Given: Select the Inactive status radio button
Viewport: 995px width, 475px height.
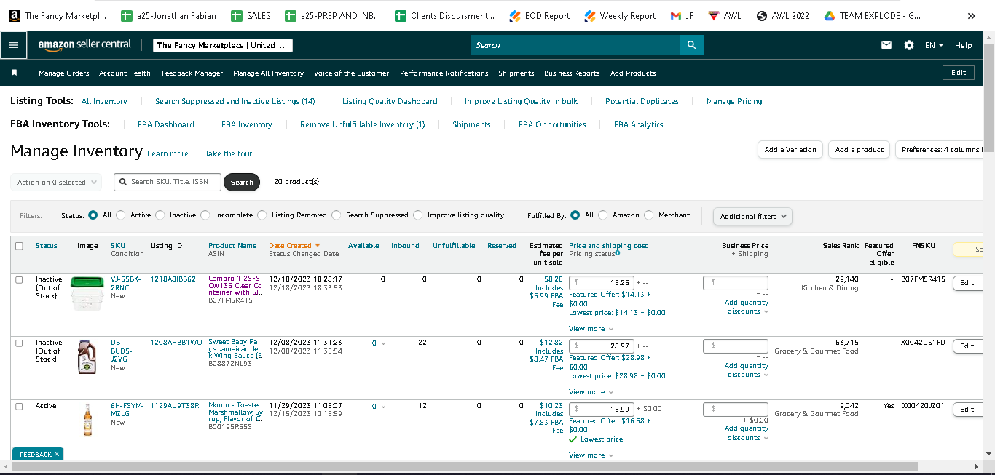Looking at the screenshot, I should point(161,215).
